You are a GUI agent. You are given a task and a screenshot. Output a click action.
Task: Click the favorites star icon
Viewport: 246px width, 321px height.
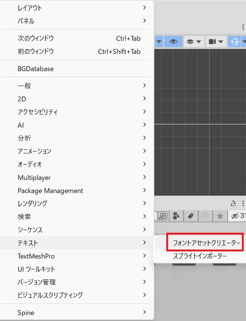(220, 216)
